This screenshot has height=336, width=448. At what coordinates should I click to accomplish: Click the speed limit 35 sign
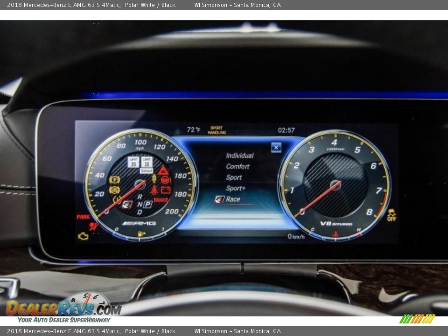[133, 162]
